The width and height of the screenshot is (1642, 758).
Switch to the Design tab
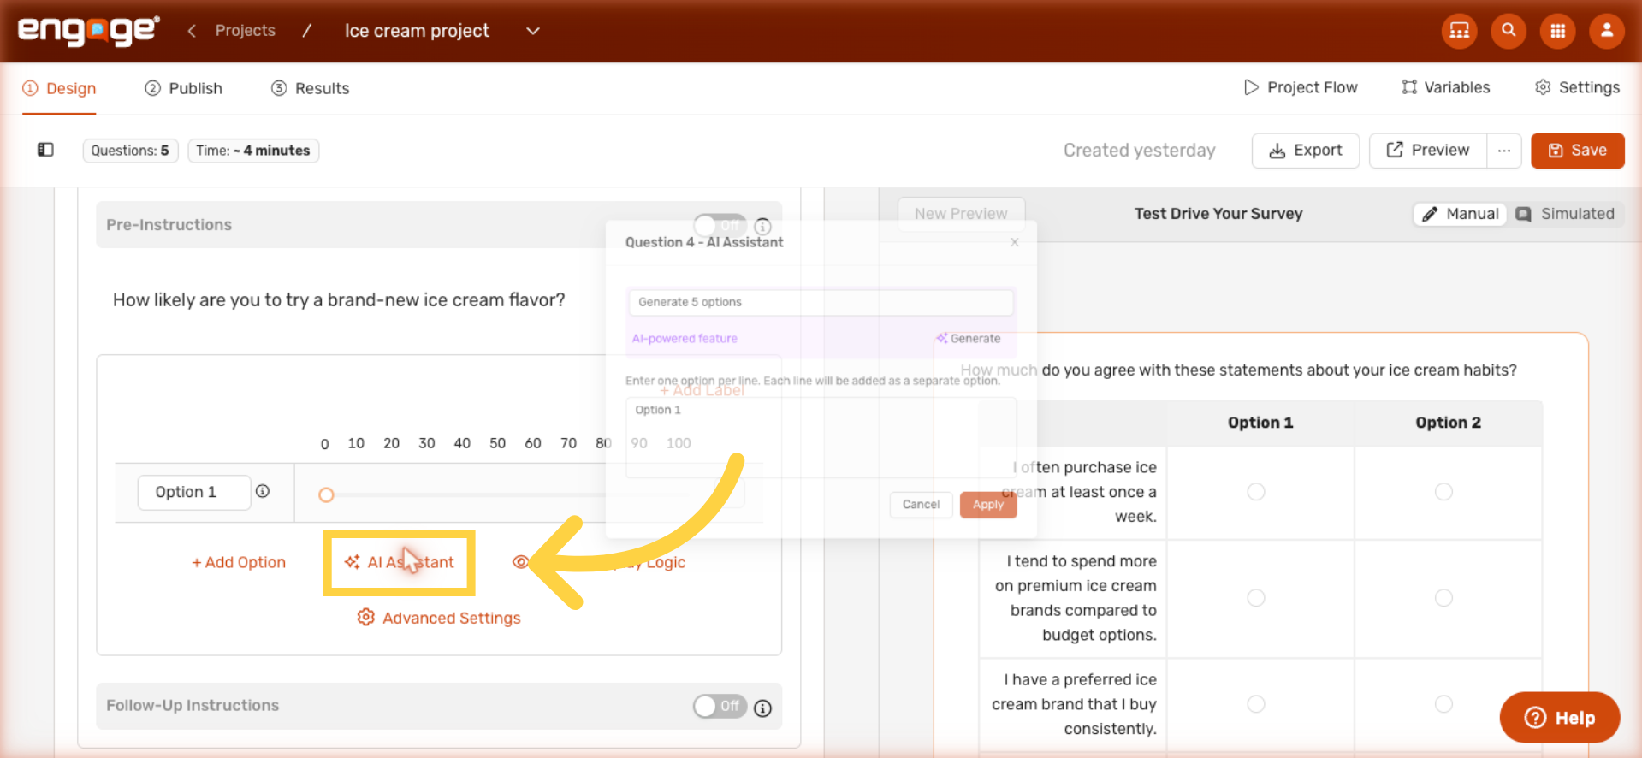(x=59, y=88)
